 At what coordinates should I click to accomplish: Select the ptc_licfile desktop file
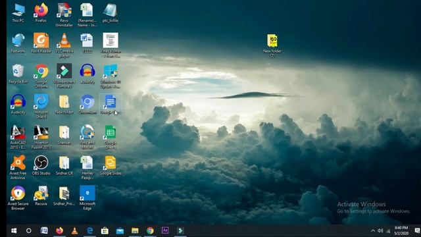point(111,13)
